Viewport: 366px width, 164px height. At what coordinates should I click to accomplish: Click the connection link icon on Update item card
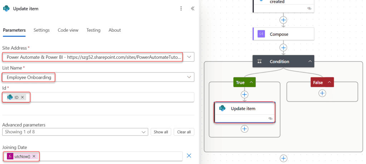[x=271, y=119]
